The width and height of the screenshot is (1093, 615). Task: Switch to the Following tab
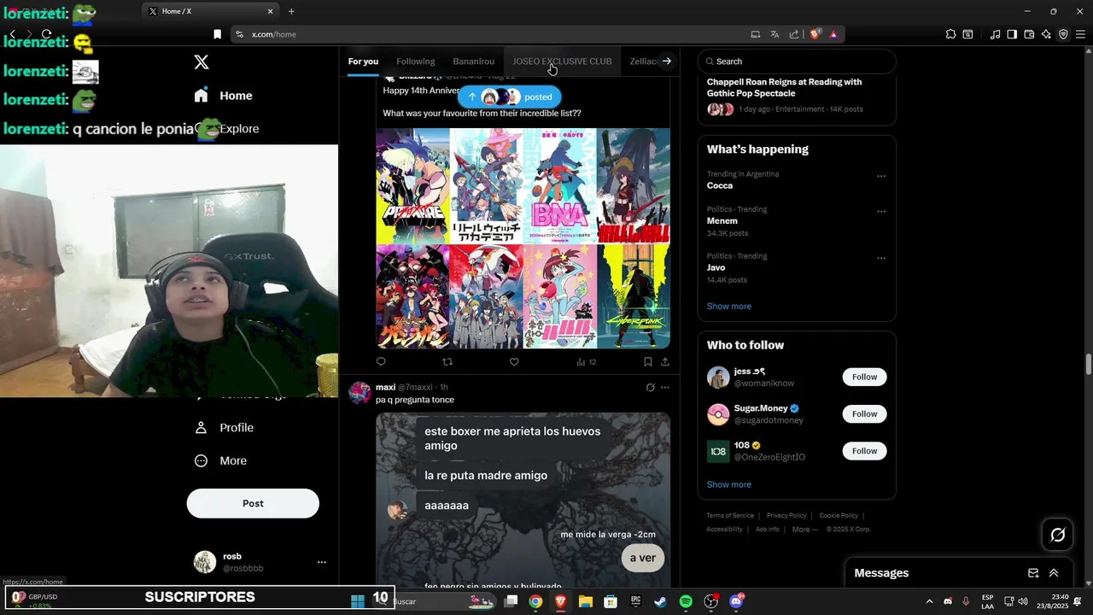[x=416, y=61]
